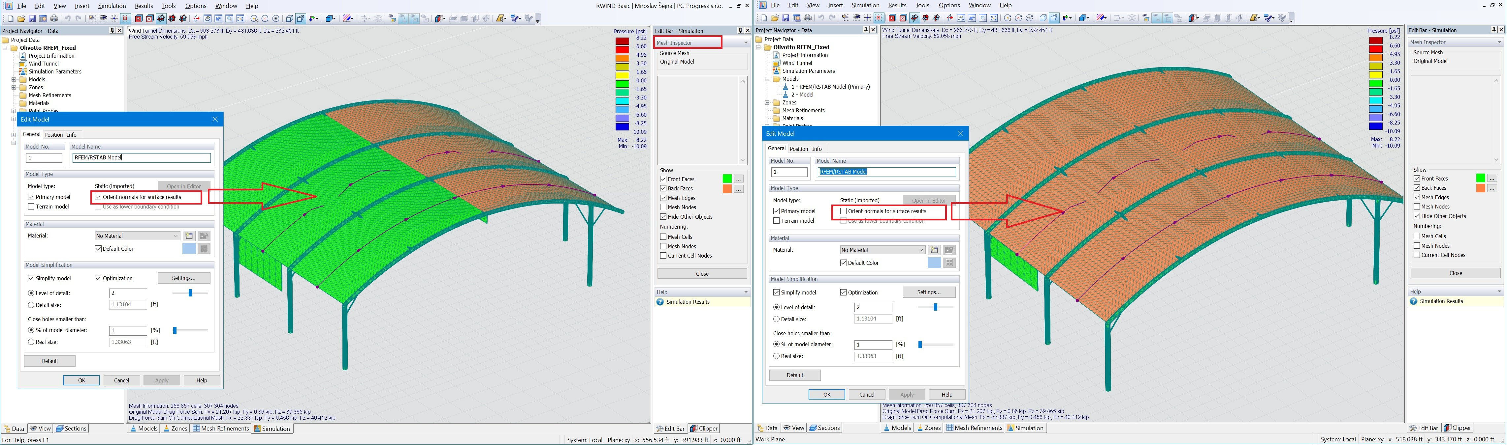The image size is (1507, 445).
Task: Open the Simulation menu in left window
Action: click(x=111, y=6)
